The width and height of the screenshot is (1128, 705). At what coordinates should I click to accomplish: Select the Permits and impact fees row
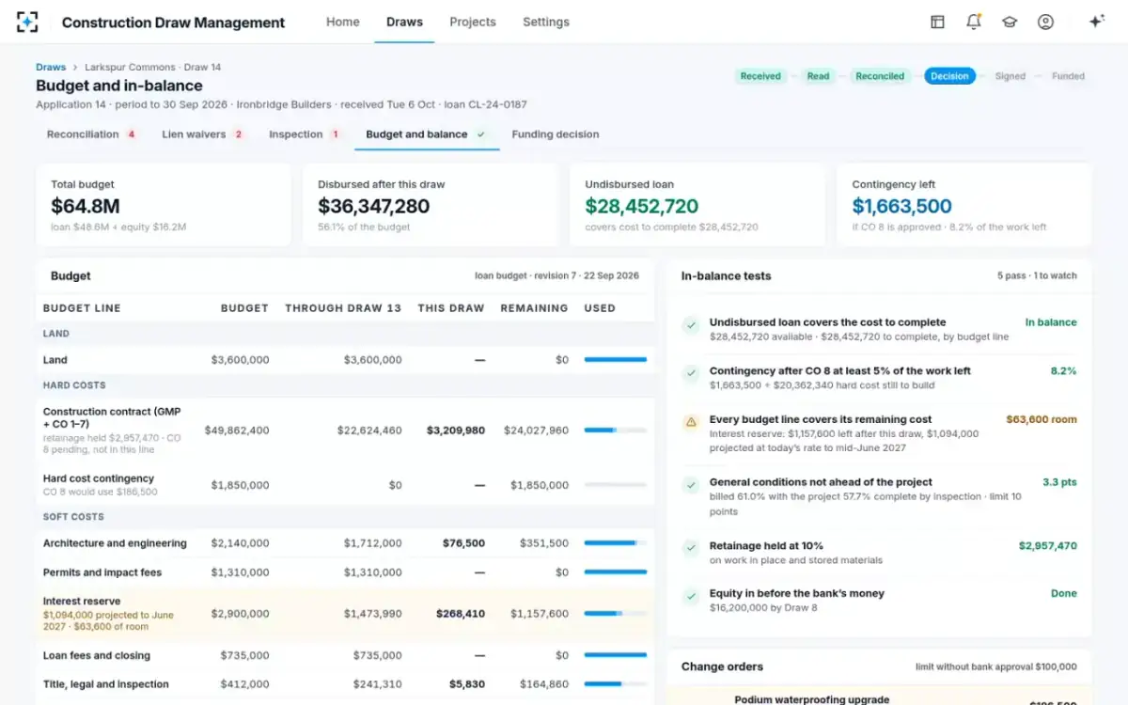(345, 572)
